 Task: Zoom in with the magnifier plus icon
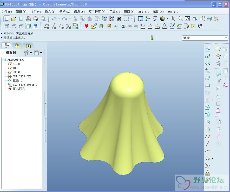pos(173,19)
